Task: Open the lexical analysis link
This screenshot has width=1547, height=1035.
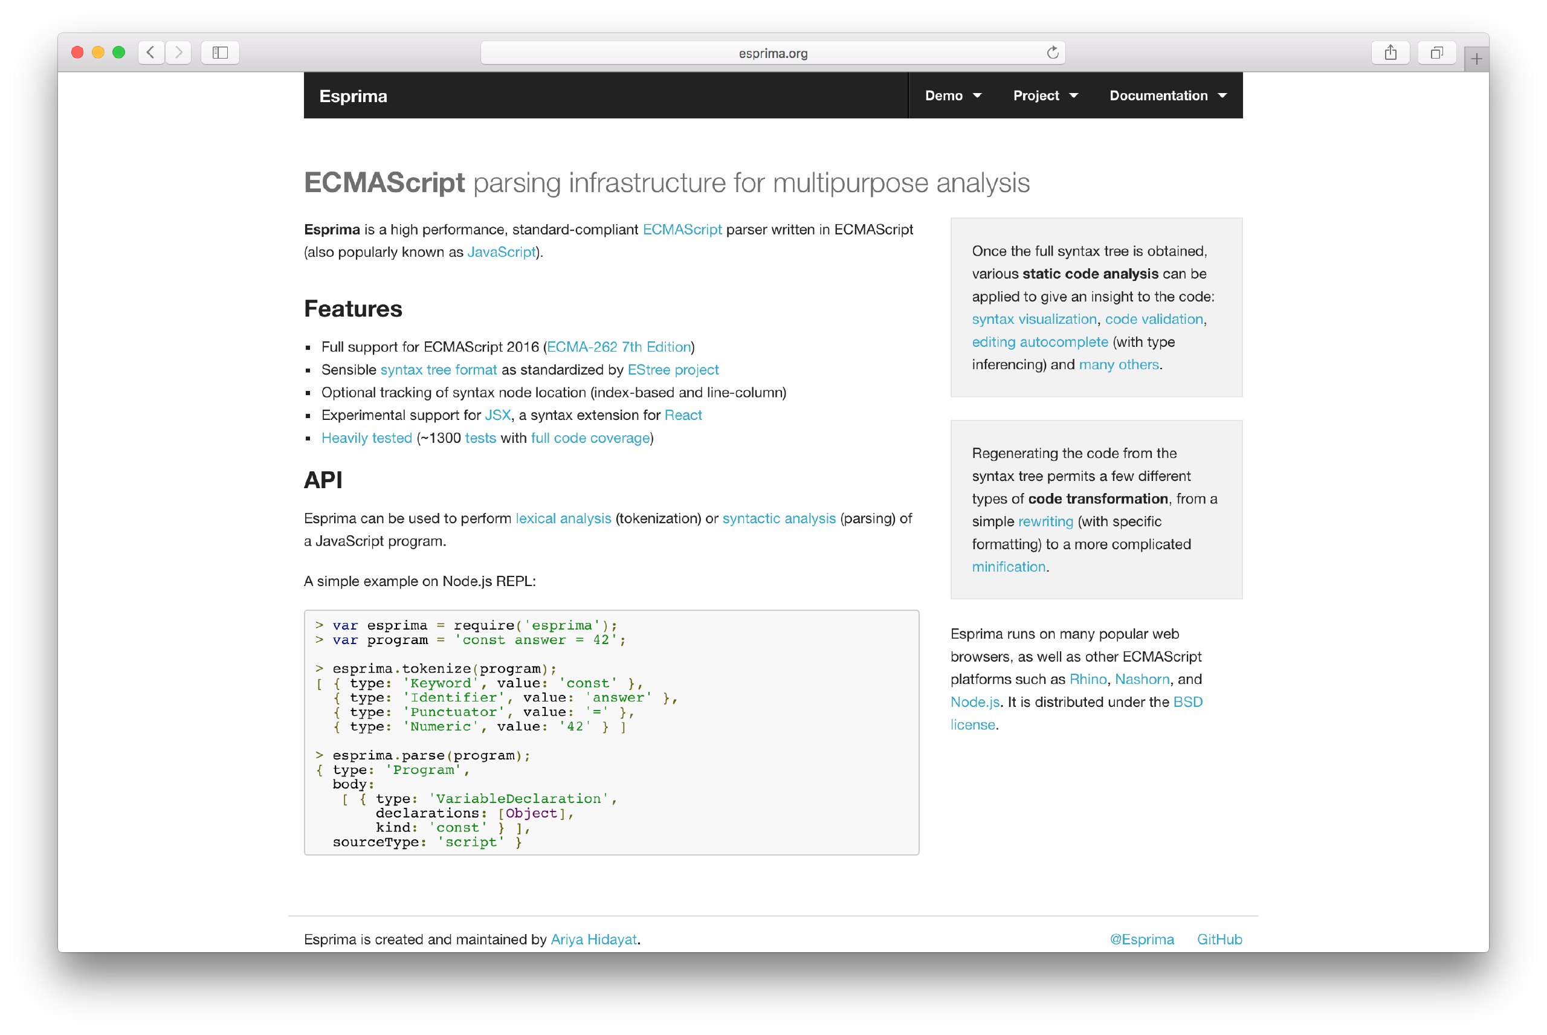Action: click(x=564, y=518)
